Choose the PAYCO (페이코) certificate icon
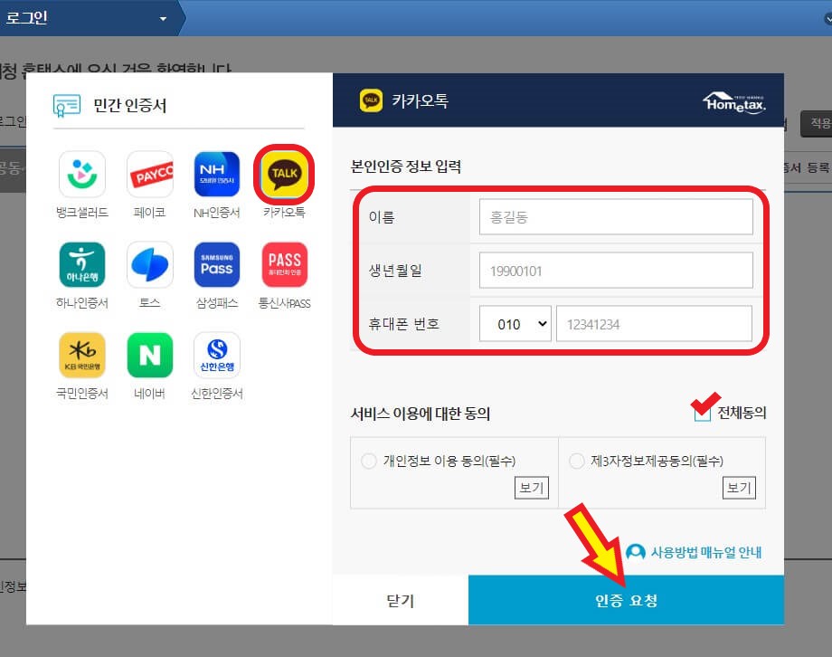Image resolution: width=832 pixels, height=657 pixels. (x=149, y=174)
